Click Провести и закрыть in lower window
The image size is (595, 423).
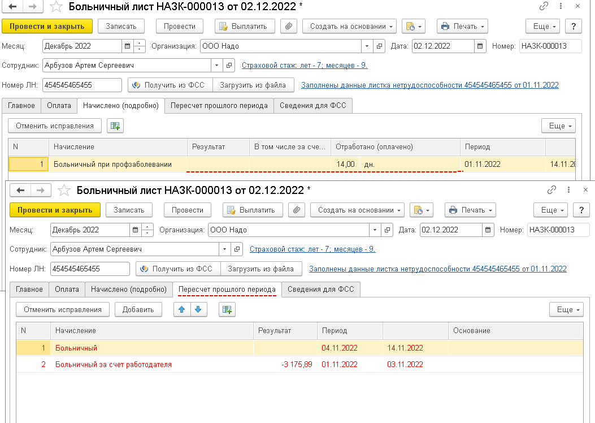point(55,210)
